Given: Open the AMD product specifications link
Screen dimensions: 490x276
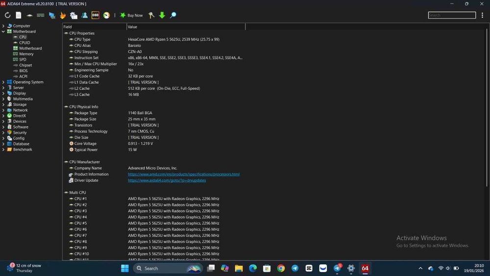Looking at the screenshot, I should (x=184, y=175).
